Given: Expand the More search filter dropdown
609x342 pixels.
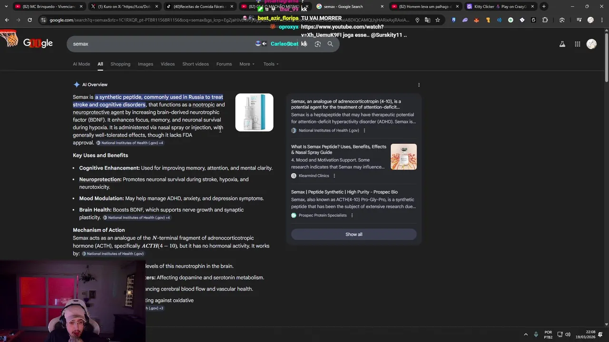Looking at the screenshot, I should (247, 64).
